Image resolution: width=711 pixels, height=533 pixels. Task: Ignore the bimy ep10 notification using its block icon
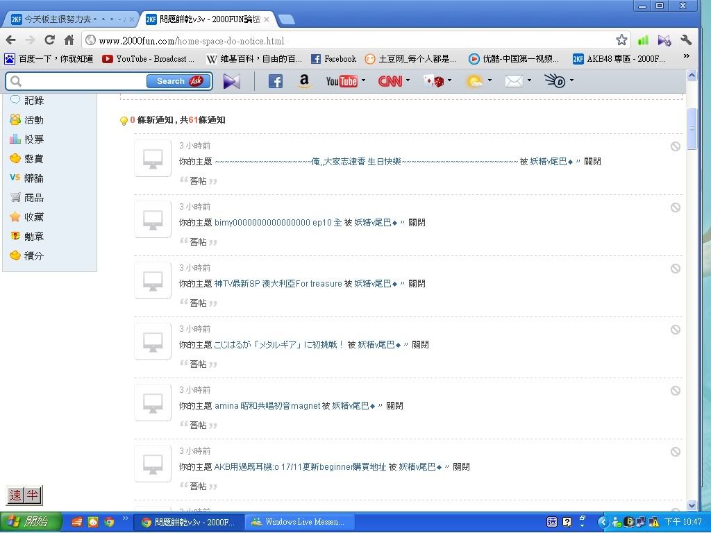675,208
